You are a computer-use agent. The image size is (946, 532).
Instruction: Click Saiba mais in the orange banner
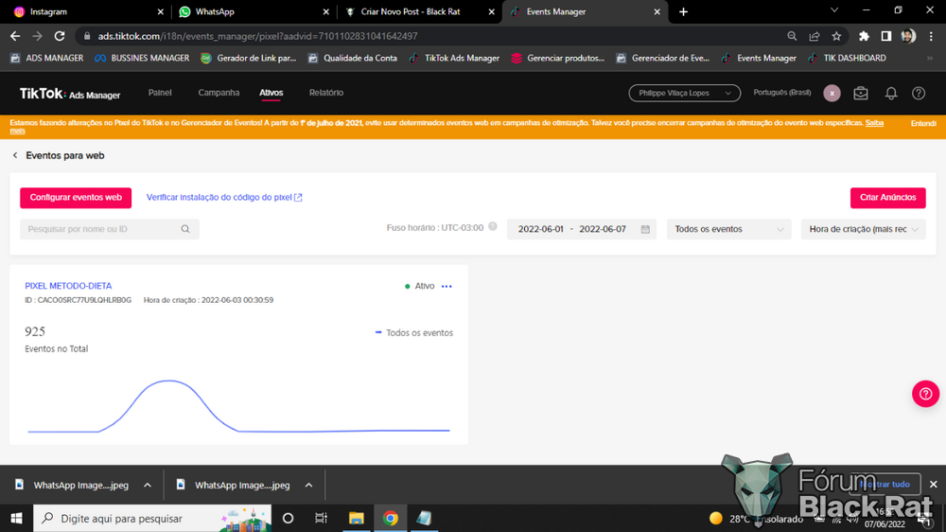[874, 123]
